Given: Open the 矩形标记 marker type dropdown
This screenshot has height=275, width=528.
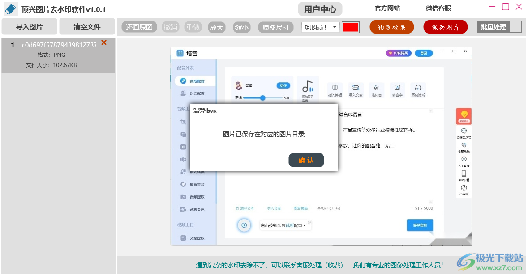Looking at the screenshot, I should [320, 27].
